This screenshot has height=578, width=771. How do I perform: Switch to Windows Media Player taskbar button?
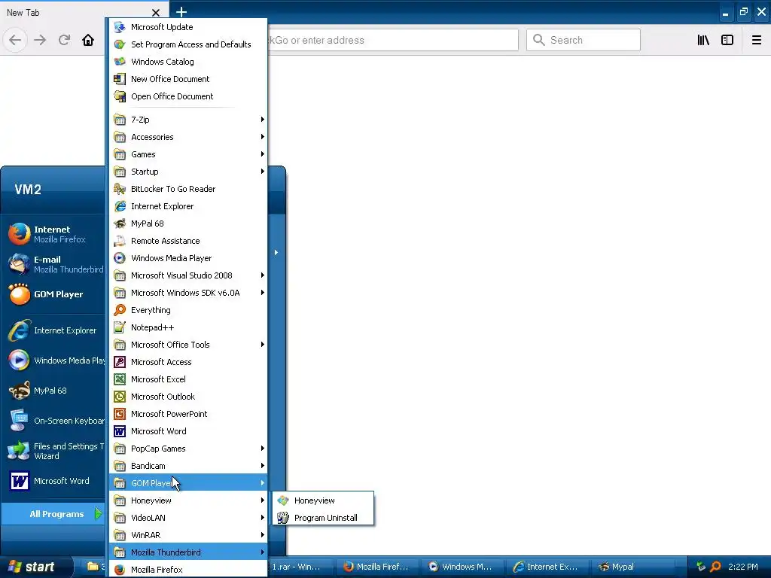[x=462, y=567]
